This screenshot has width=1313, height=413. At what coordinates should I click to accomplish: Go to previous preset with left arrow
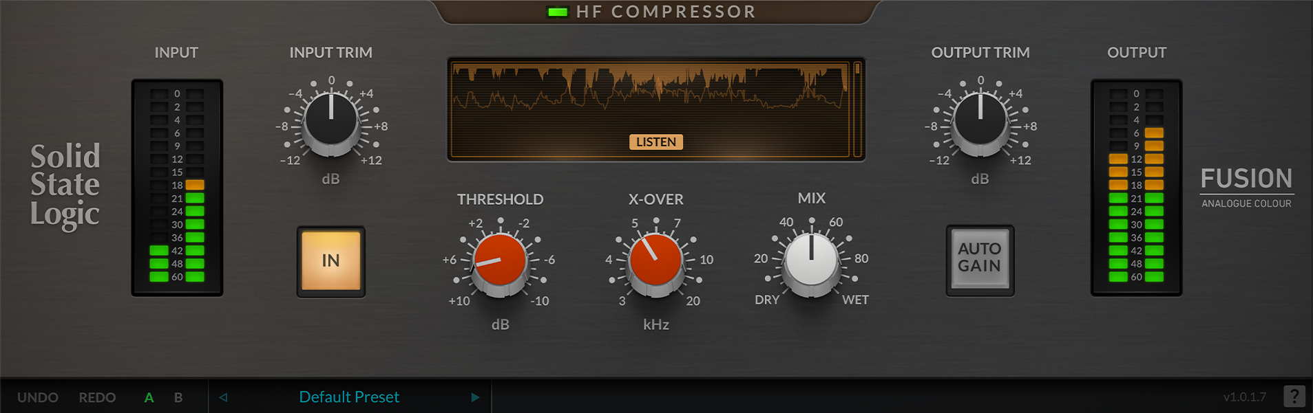click(223, 397)
